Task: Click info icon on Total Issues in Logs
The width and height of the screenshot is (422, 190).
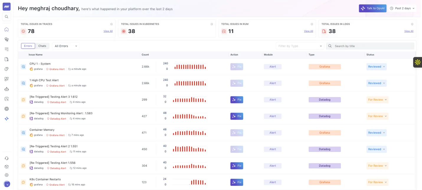Action: tap(412, 24)
